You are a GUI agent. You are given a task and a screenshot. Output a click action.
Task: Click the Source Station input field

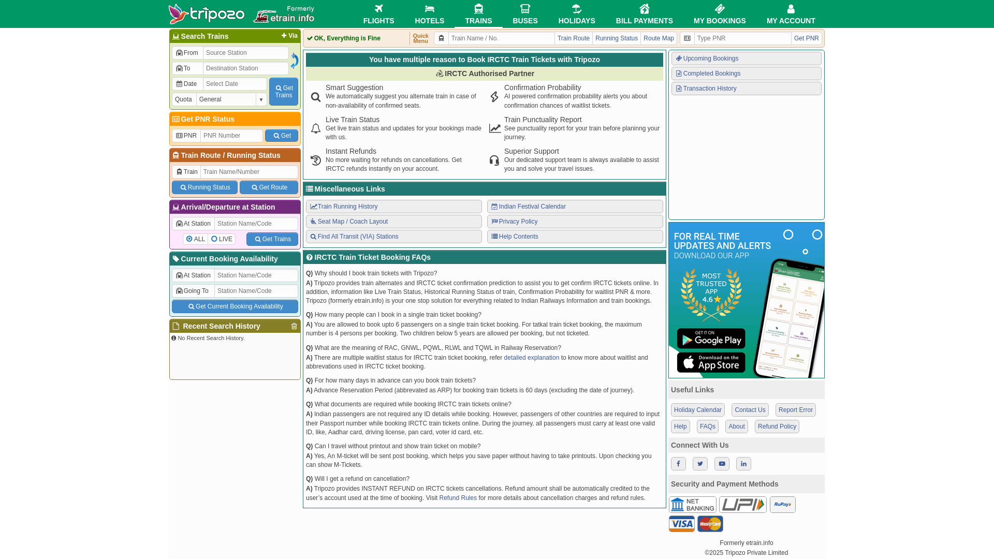pyautogui.click(x=246, y=53)
